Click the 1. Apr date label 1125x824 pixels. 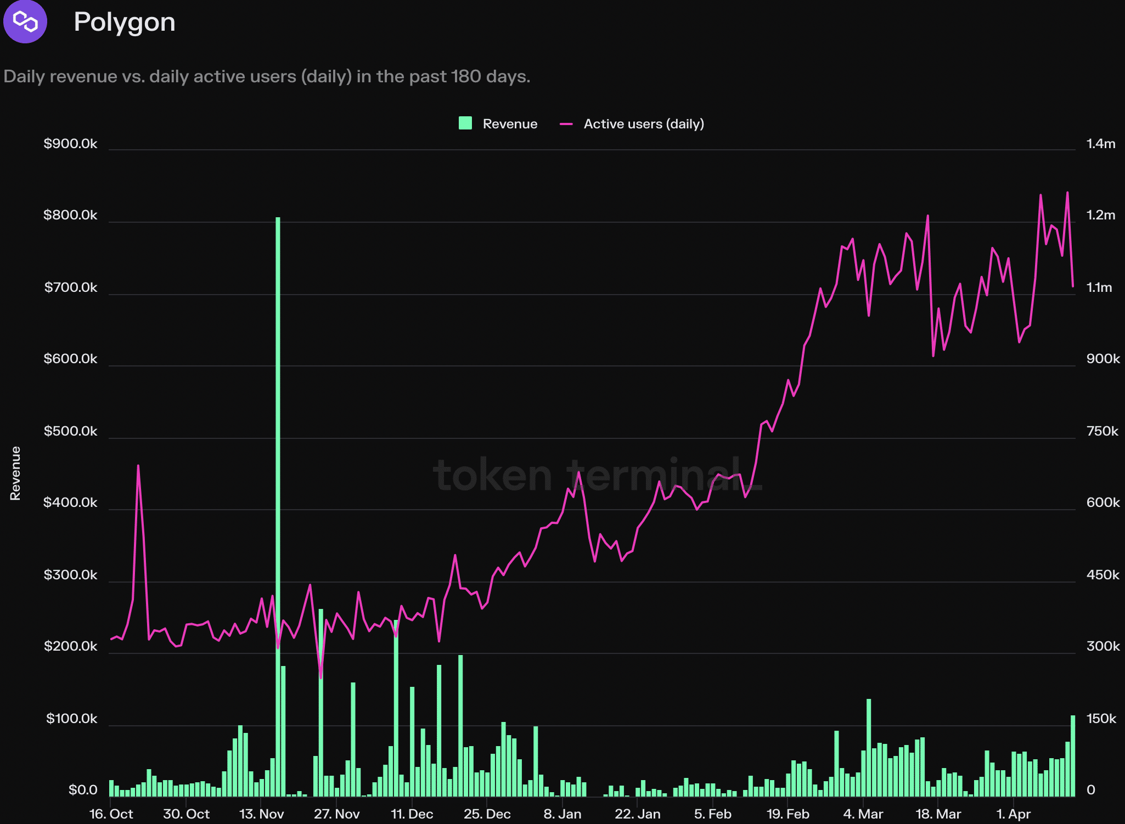coord(1014,814)
